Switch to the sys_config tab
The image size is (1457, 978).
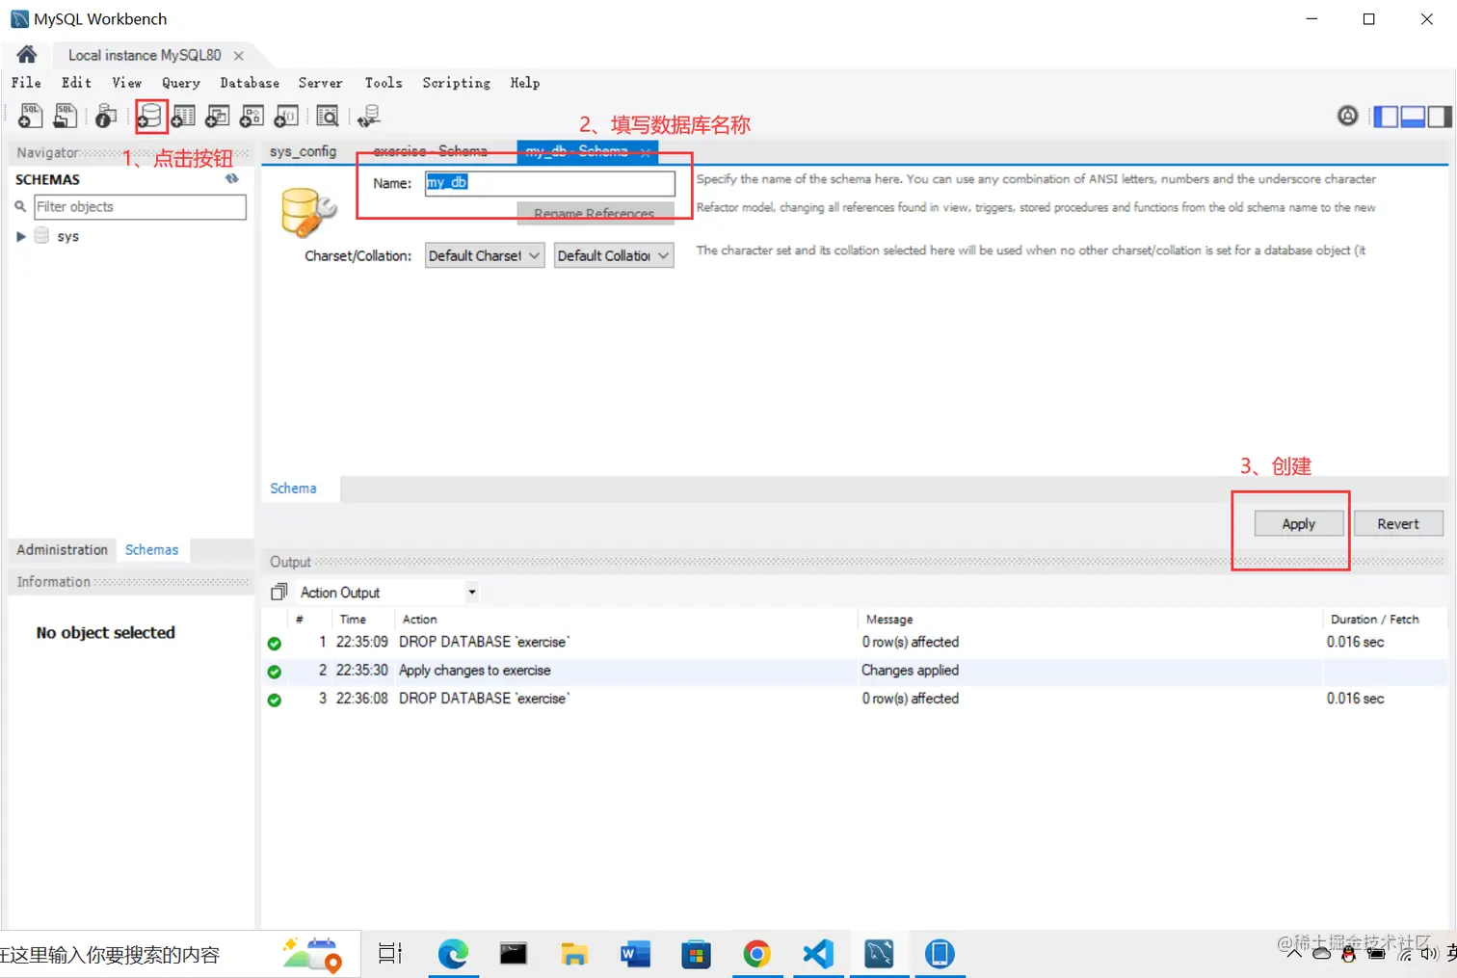pyautogui.click(x=303, y=151)
